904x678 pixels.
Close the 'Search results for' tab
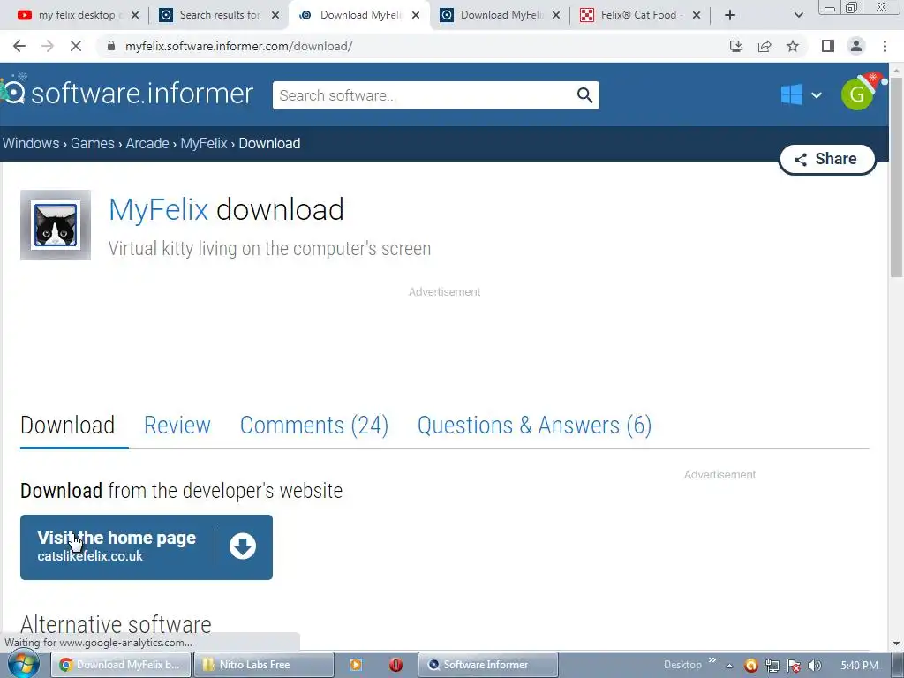(275, 15)
